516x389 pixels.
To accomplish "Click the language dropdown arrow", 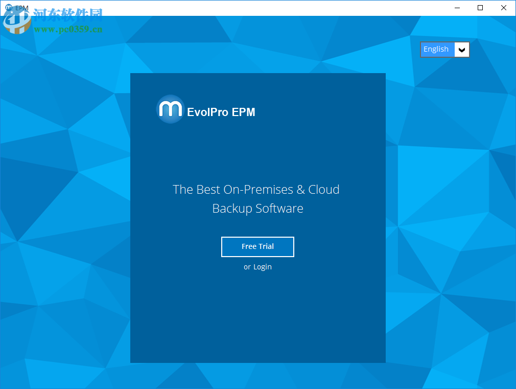I will 462,50.
